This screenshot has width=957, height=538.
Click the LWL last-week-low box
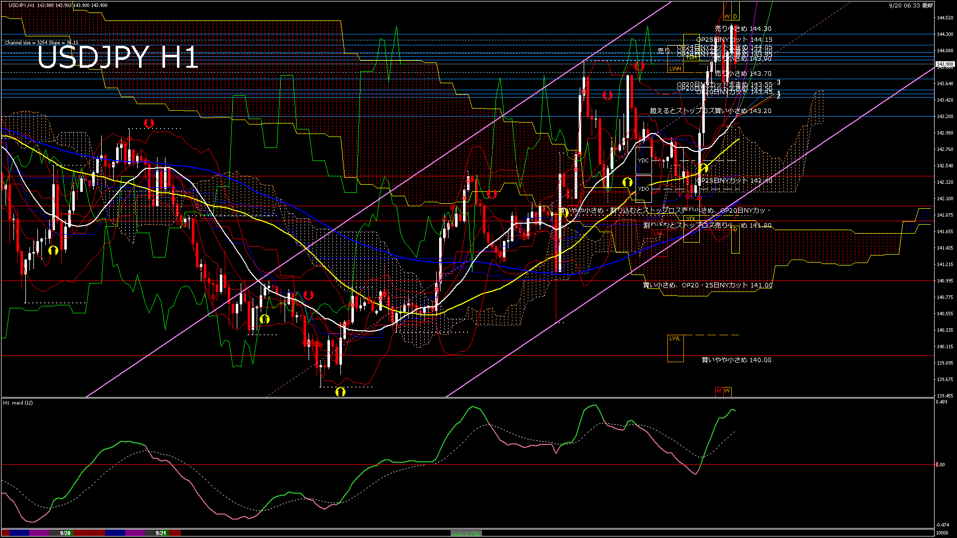coord(675,339)
